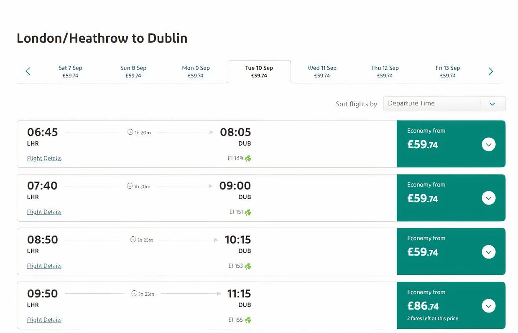Viewport: 518px width, 333px height.
Task: Open Flight Details for the 06:45 departure
Action: tap(44, 159)
